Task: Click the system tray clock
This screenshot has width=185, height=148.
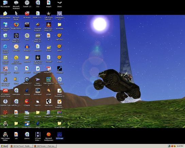Action: (x=180, y=146)
